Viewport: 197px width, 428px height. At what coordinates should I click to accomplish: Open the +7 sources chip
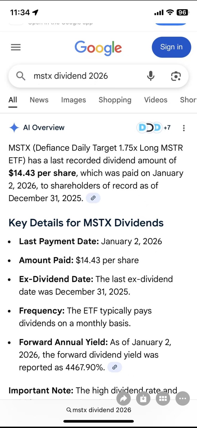154,128
